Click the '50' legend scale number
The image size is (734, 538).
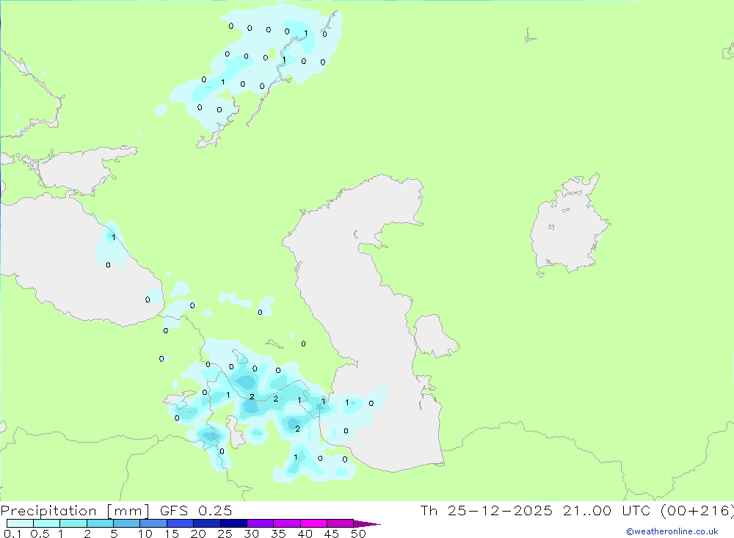point(359,534)
